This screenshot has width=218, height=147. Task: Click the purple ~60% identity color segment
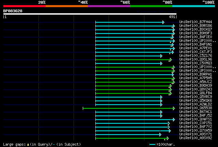109,6
